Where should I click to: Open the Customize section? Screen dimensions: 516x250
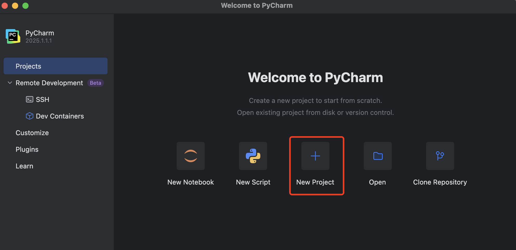pyautogui.click(x=32, y=133)
